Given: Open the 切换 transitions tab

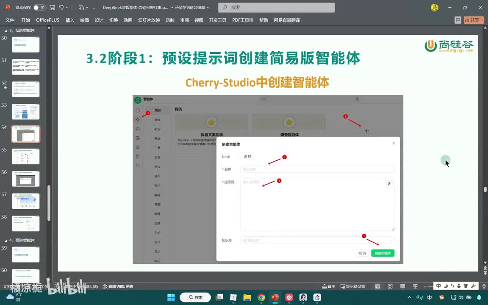Looking at the screenshot, I should click(114, 20).
